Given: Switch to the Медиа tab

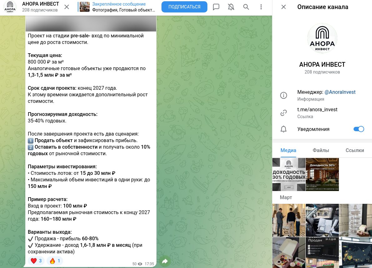Looking at the screenshot, I should tap(288, 150).
